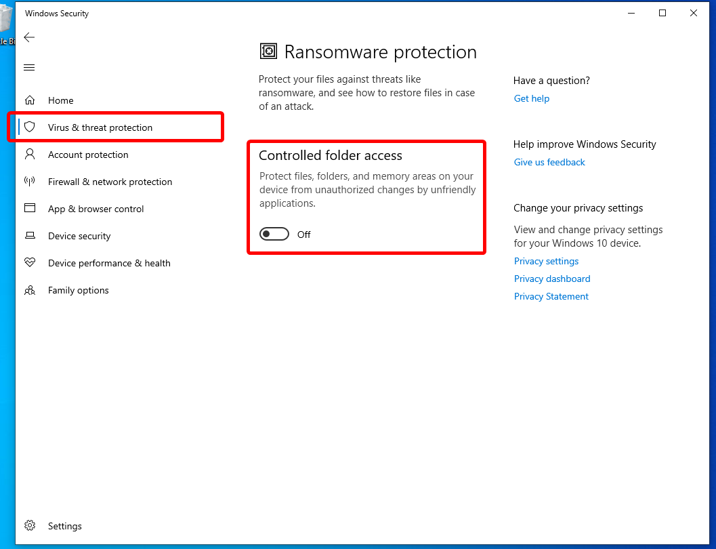Viewport: 716px width, 549px height.
Task: Click the Family options people icon
Action: pyautogui.click(x=30, y=290)
